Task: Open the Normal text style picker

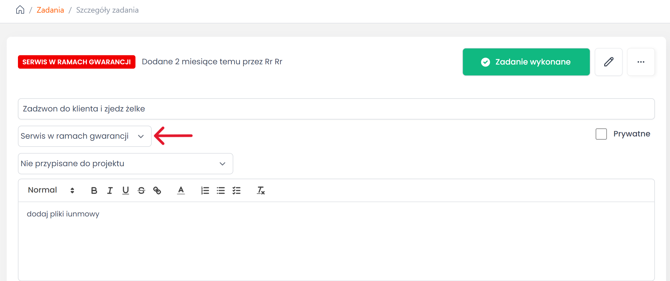Action: tap(51, 190)
